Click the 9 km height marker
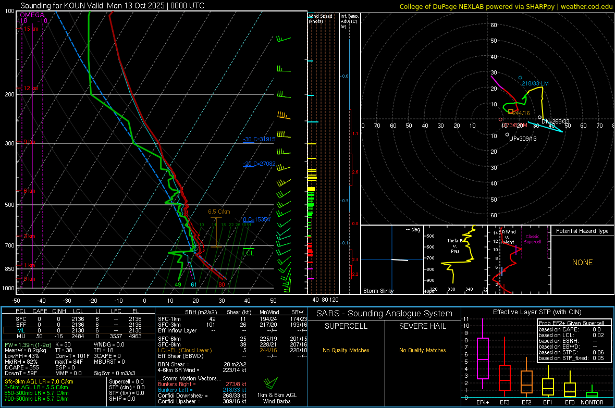615x408 pixels. 29,142
